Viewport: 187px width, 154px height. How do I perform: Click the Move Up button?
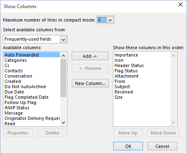point(128,133)
